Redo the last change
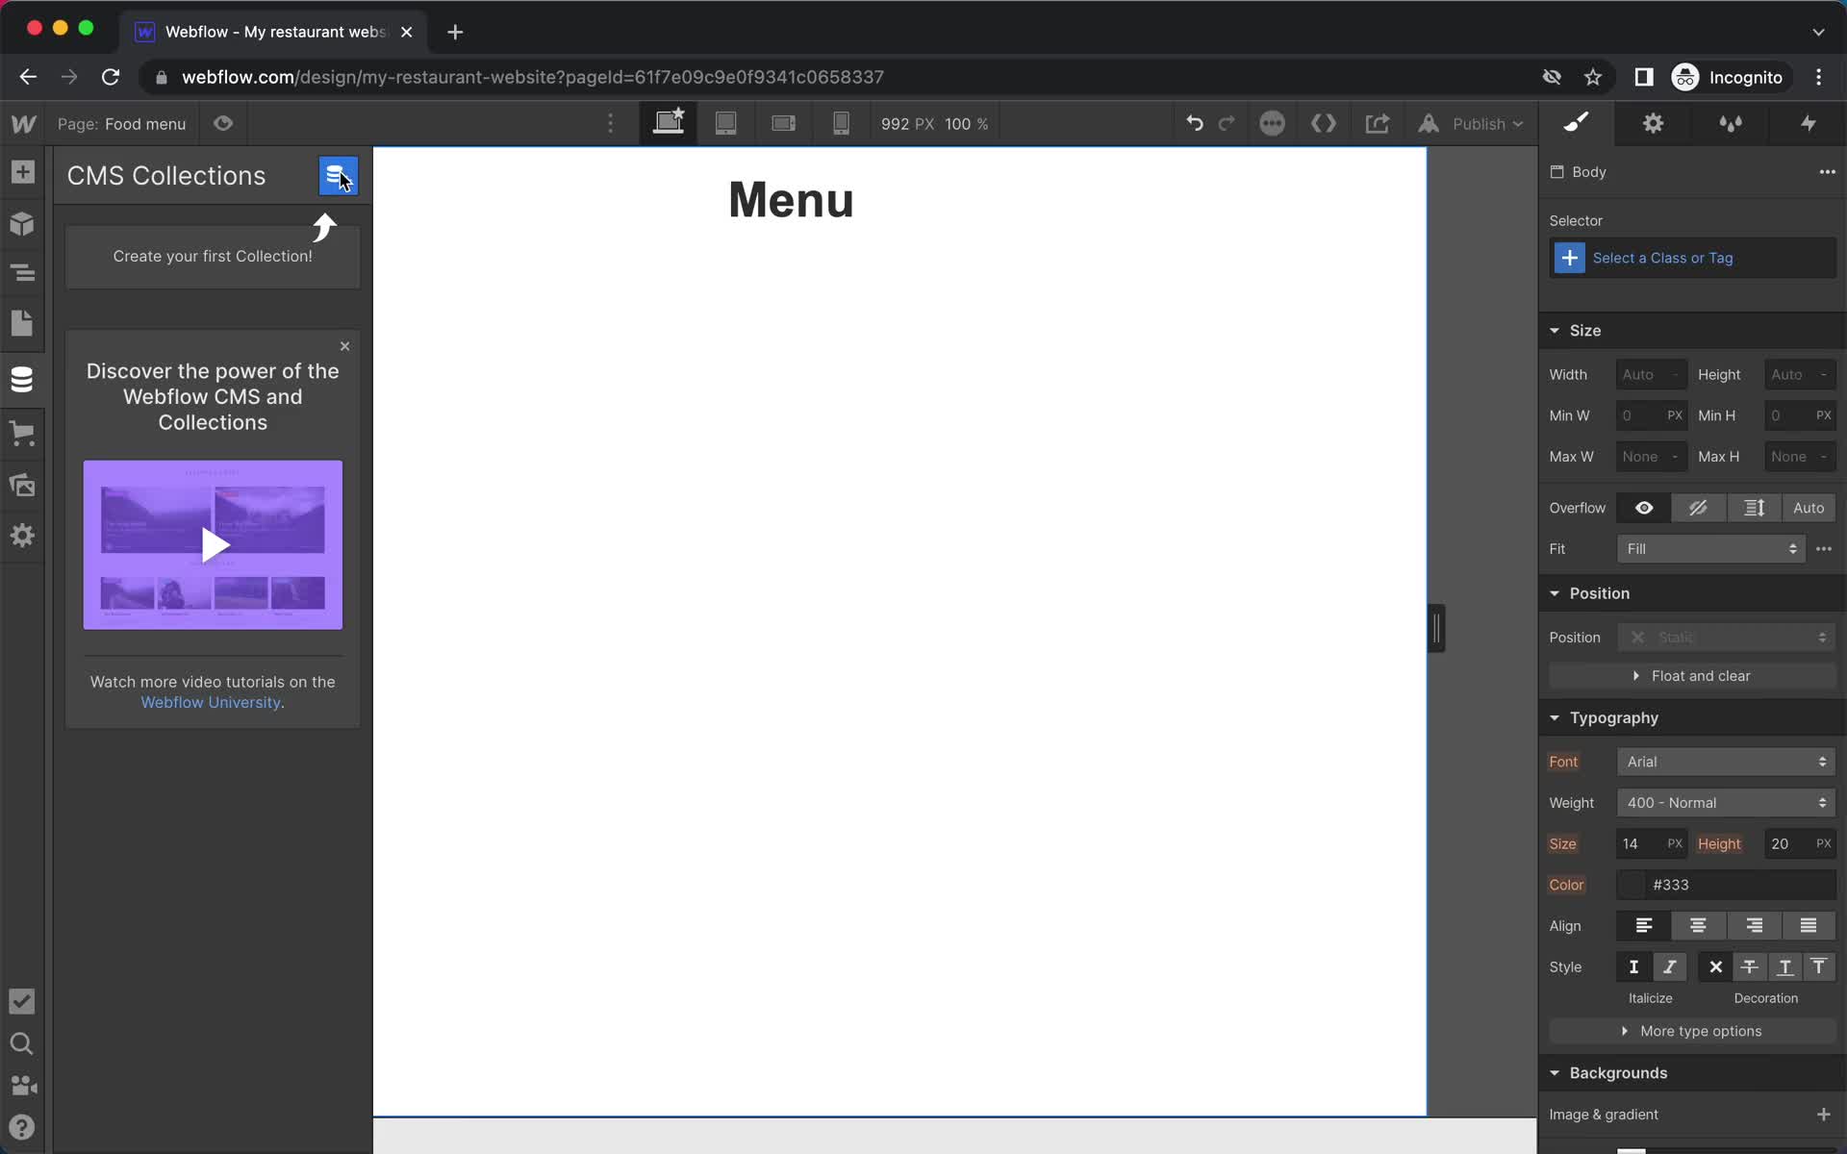The height and width of the screenshot is (1154, 1847). click(1227, 123)
